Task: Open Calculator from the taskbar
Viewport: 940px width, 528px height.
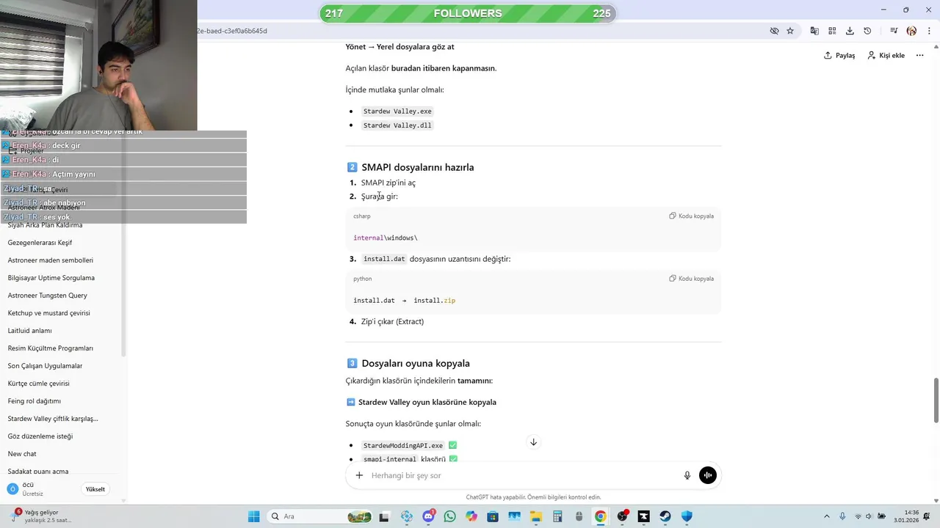Action: point(557,516)
